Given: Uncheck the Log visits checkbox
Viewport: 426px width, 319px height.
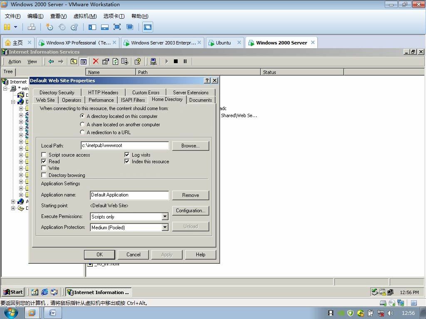Looking at the screenshot, I should point(127,155).
